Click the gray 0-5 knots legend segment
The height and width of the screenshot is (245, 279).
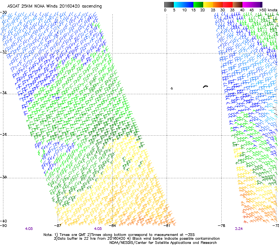[169, 5]
